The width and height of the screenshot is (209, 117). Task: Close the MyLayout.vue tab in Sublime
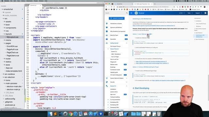(40, 5)
